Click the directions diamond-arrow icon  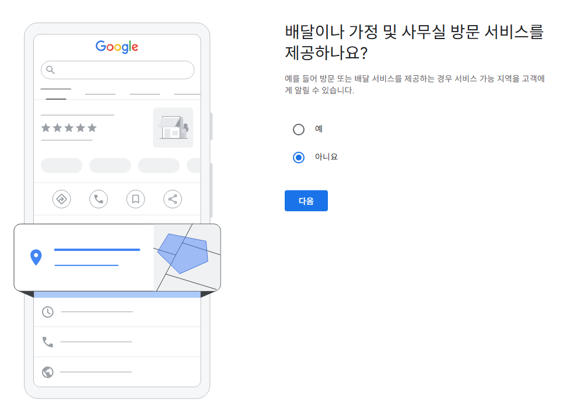click(x=61, y=199)
